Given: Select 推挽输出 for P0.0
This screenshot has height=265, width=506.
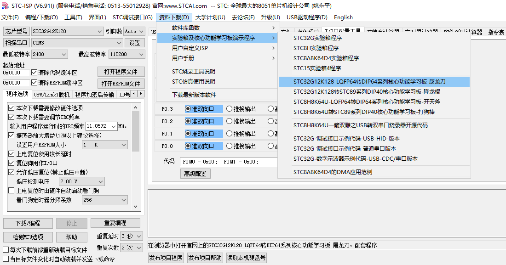Looking at the screenshot, I should (229, 146).
